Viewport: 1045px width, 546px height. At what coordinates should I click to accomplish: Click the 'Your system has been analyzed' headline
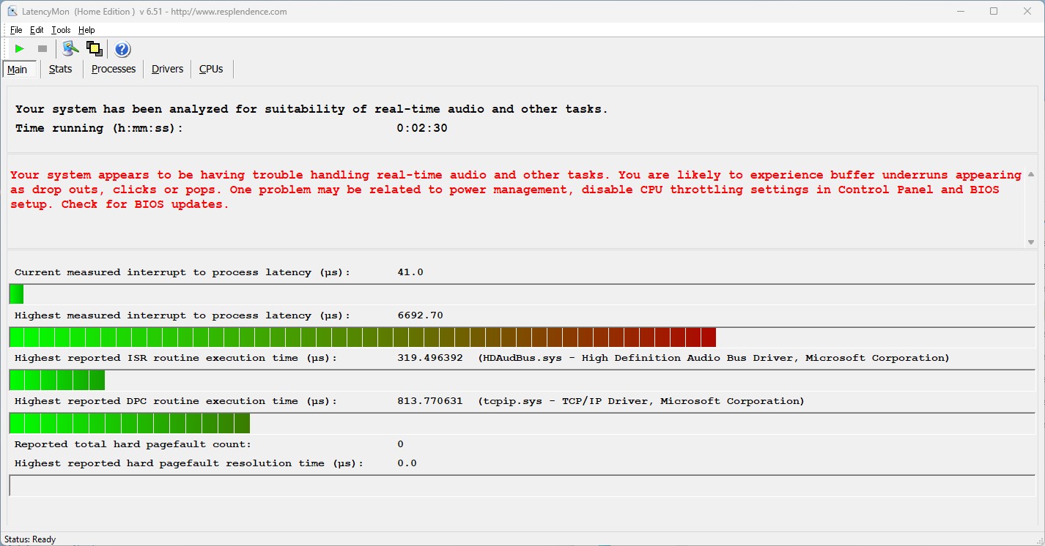point(311,109)
